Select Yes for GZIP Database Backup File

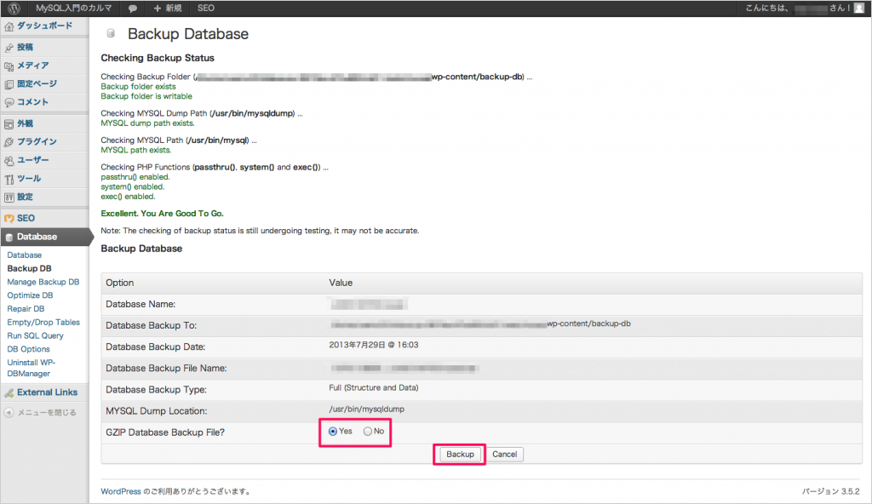[x=333, y=431]
